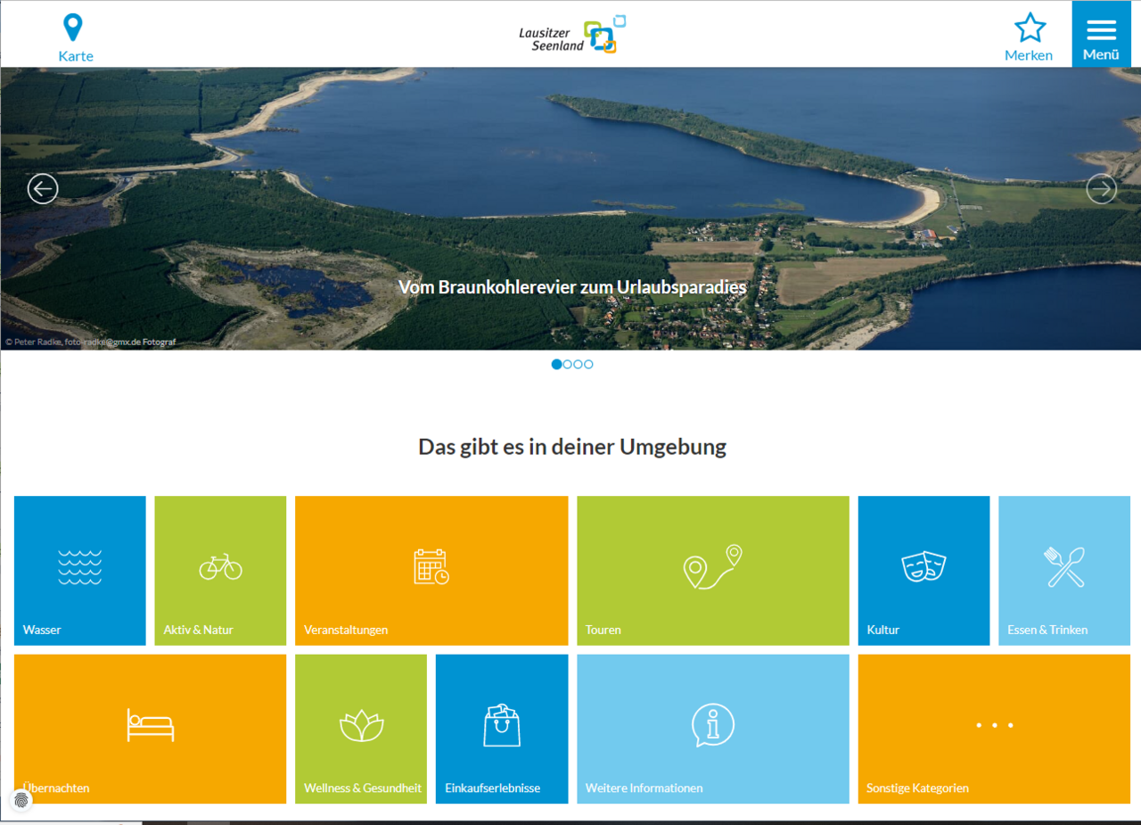Advance carousel with right arrow
The image size is (1141, 825).
click(1101, 189)
